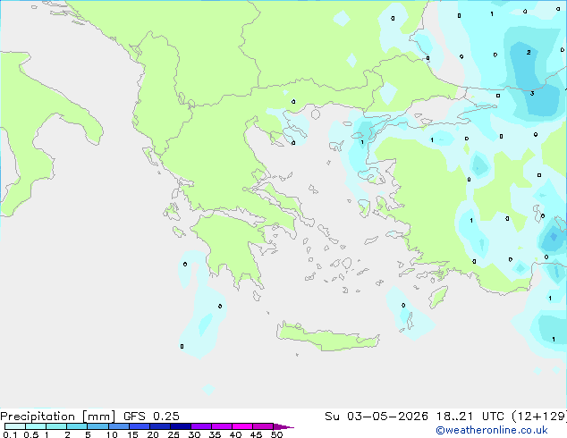
Task: Click the 10 to 15 mm legend swatch
Action: (x=119, y=426)
